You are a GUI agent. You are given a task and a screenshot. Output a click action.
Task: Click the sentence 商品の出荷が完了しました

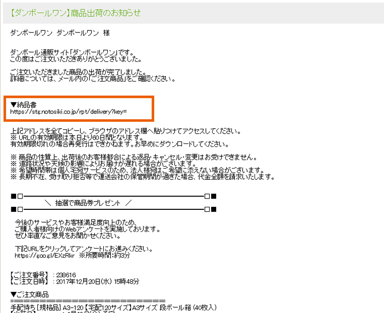coord(78,72)
